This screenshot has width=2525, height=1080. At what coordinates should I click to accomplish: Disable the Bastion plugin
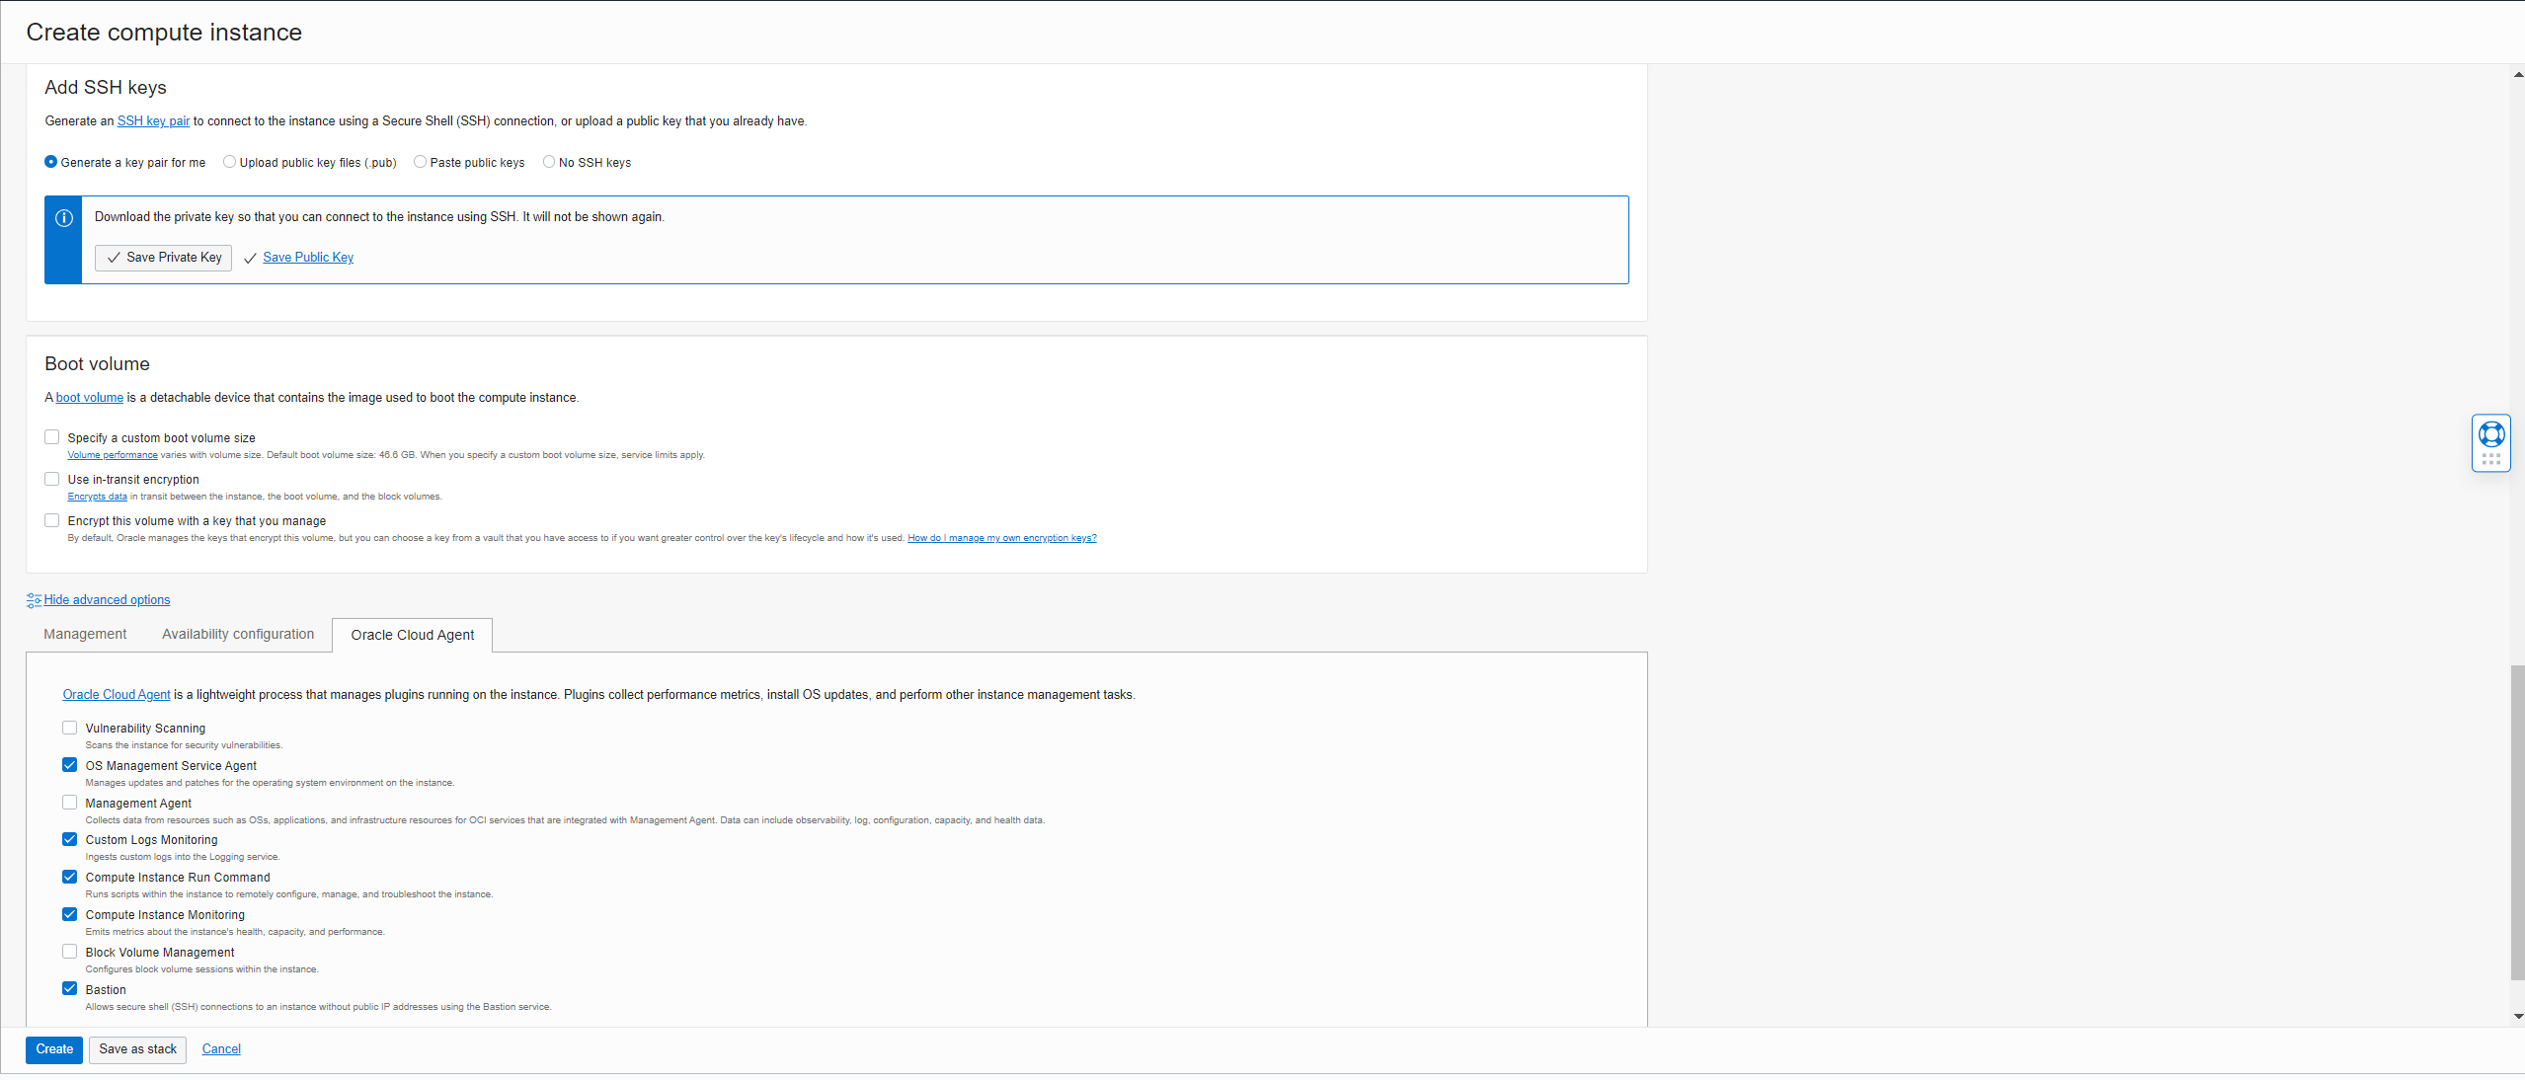[69, 987]
